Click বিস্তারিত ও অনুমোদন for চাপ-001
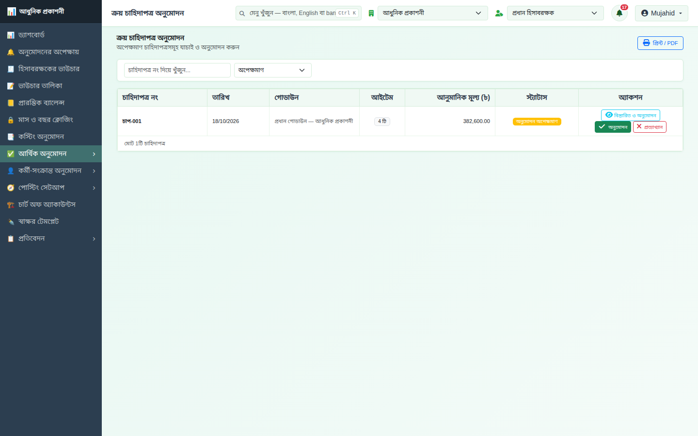 coord(631,115)
